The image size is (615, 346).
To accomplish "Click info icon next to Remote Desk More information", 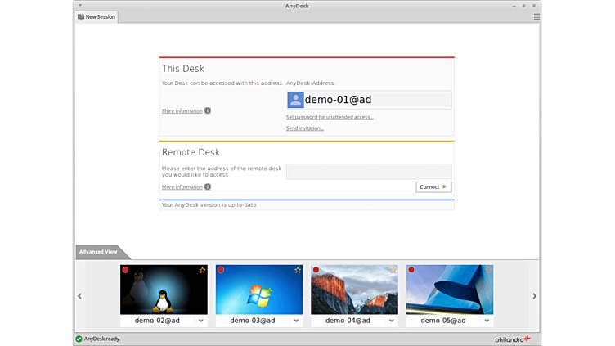I will click(208, 186).
